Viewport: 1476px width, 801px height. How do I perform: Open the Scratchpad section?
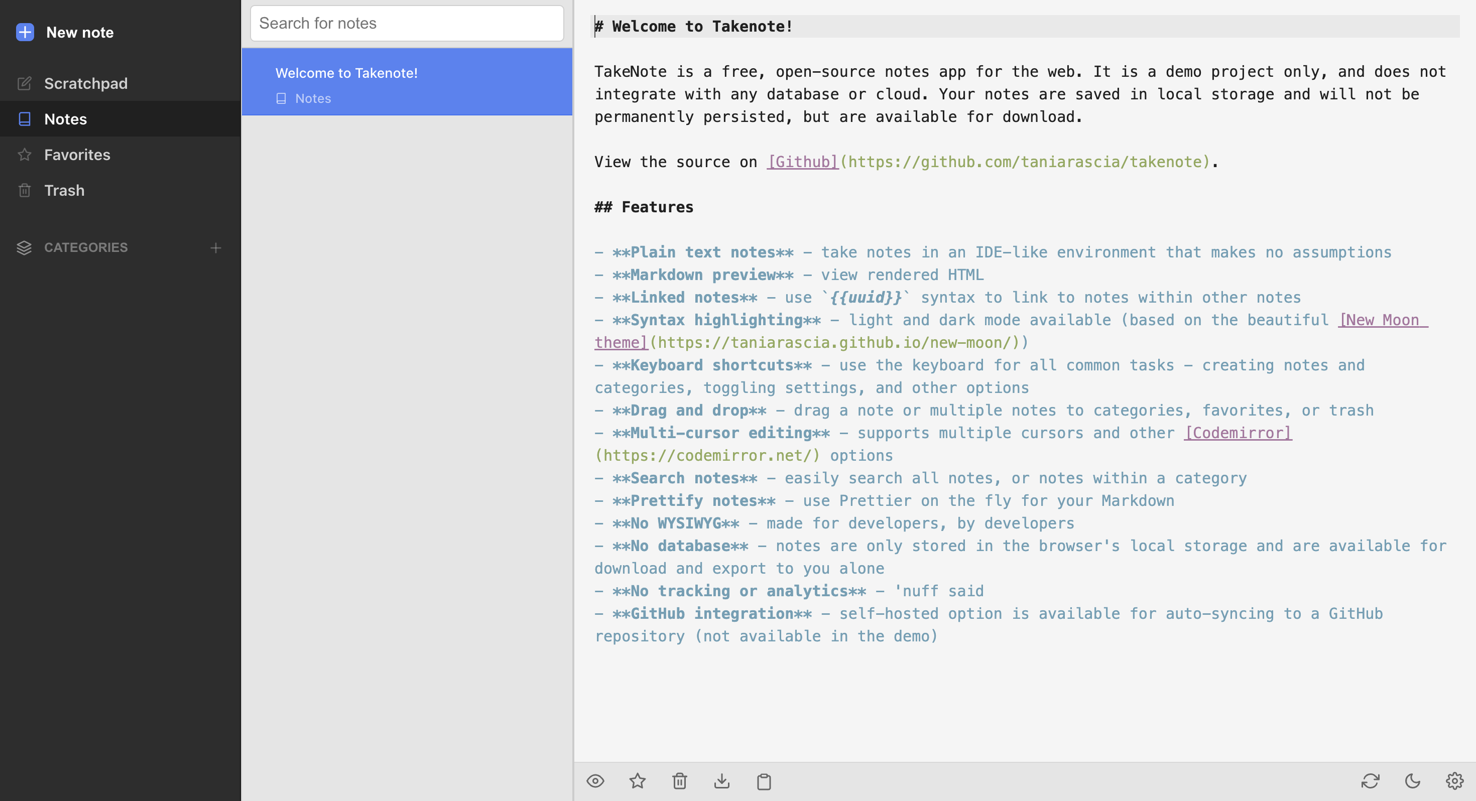tap(85, 84)
